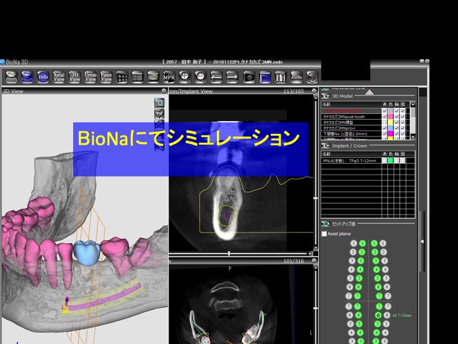Switch to the 3D View toolbar button
Screen dimensions: 458x344
(74, 77)
